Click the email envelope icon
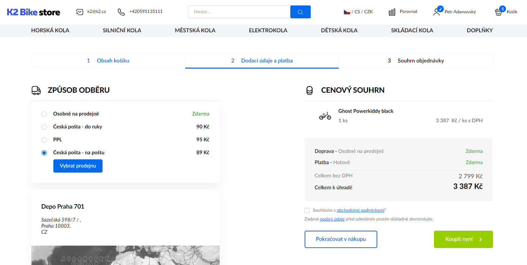Viewport: 527px width, 265px height. coord(79,12)
